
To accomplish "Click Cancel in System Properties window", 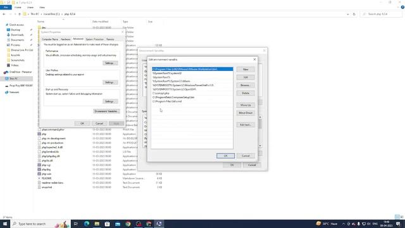I will pos(99,123).
